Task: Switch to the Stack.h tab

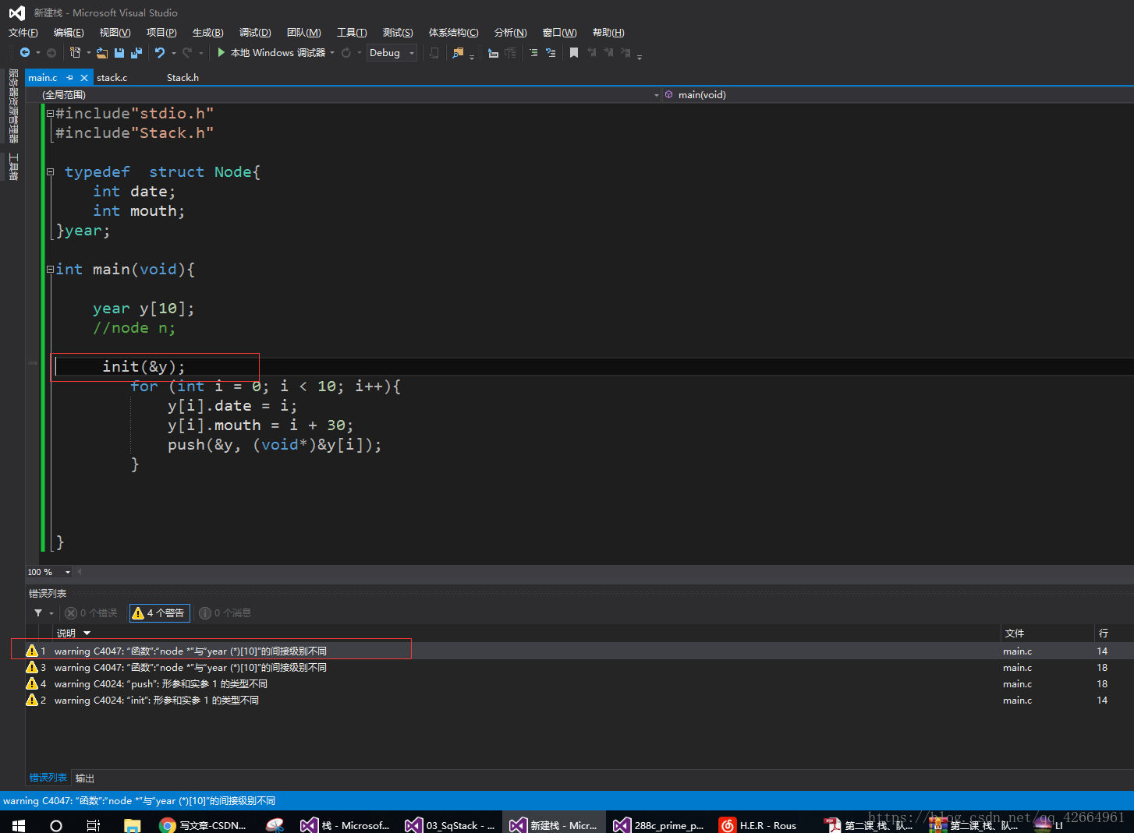Action: coord(183,78)
